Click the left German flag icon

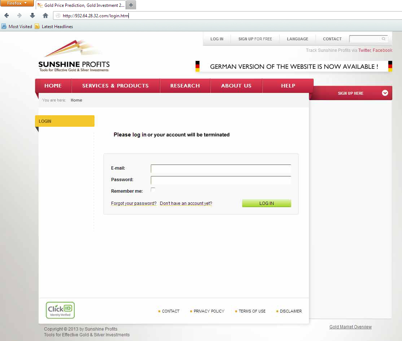coord(197,66)
